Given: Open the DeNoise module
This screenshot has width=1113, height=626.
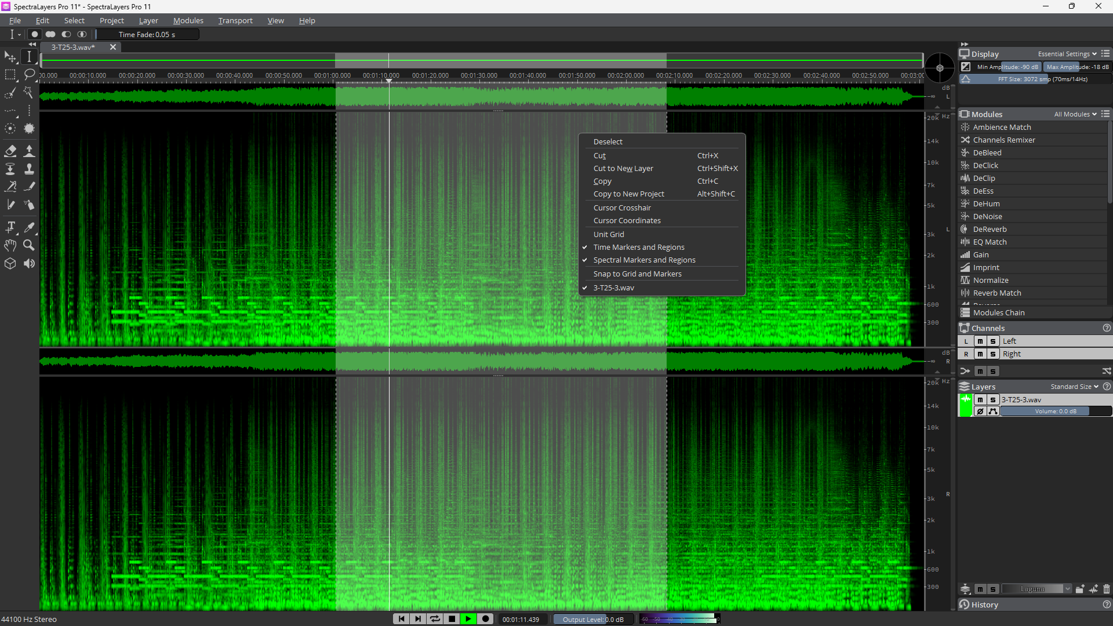Looking at the screenshot, I should click(987, 217).
